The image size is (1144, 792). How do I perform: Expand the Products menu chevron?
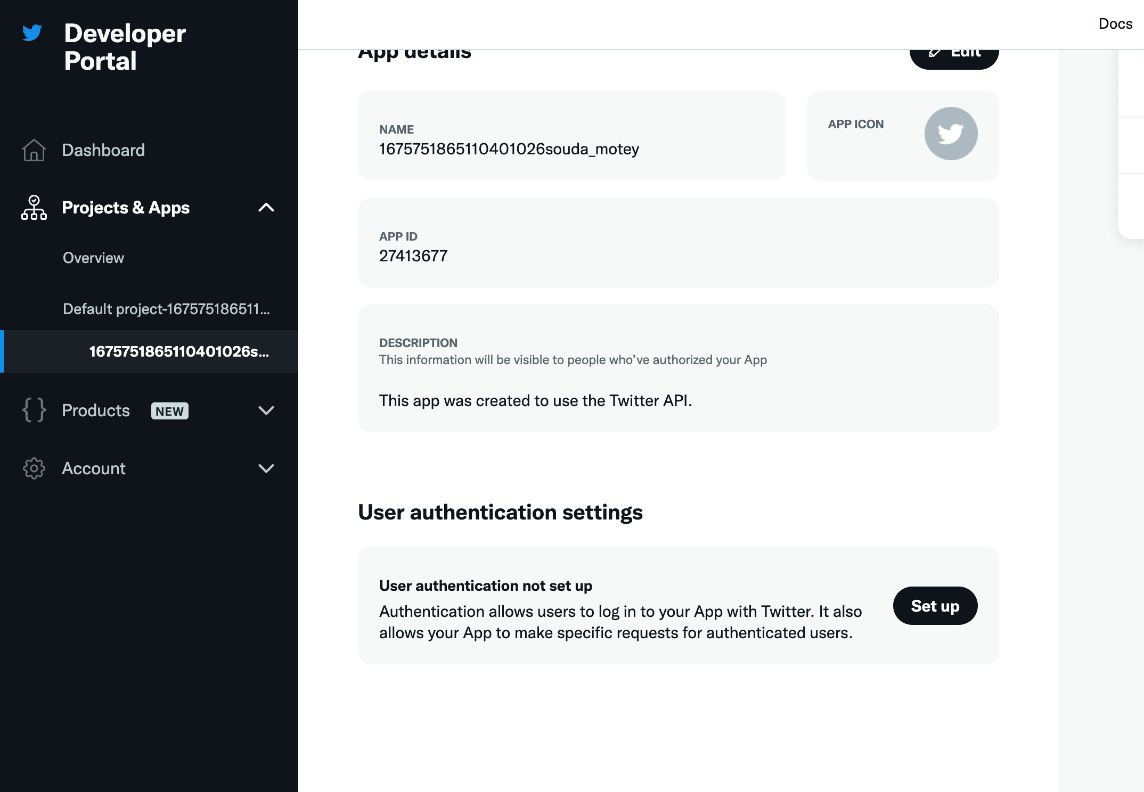[x=266, y=410]
